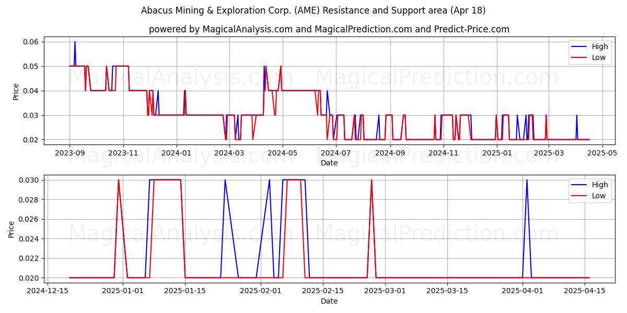Click the 2025-02-15 tick label
627x313 pixels.
tap(322, 291)
